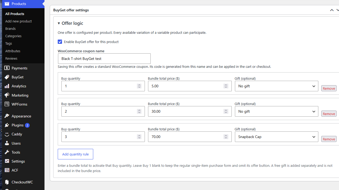
Task: Click the BuyGet tag icon
Action: click(7, 77)
